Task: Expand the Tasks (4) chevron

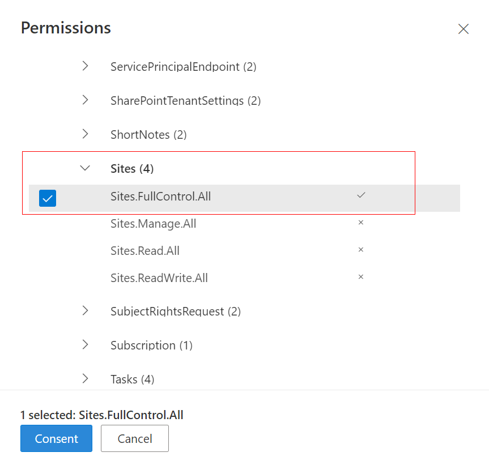Action: [85, 379]
